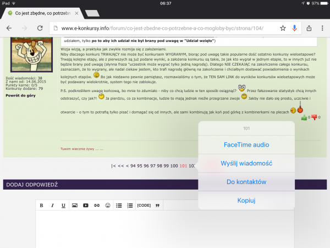Choose FaceTime audio from the popup
Image resolution: width=330 pixels, height=248 pixels.
246,144
